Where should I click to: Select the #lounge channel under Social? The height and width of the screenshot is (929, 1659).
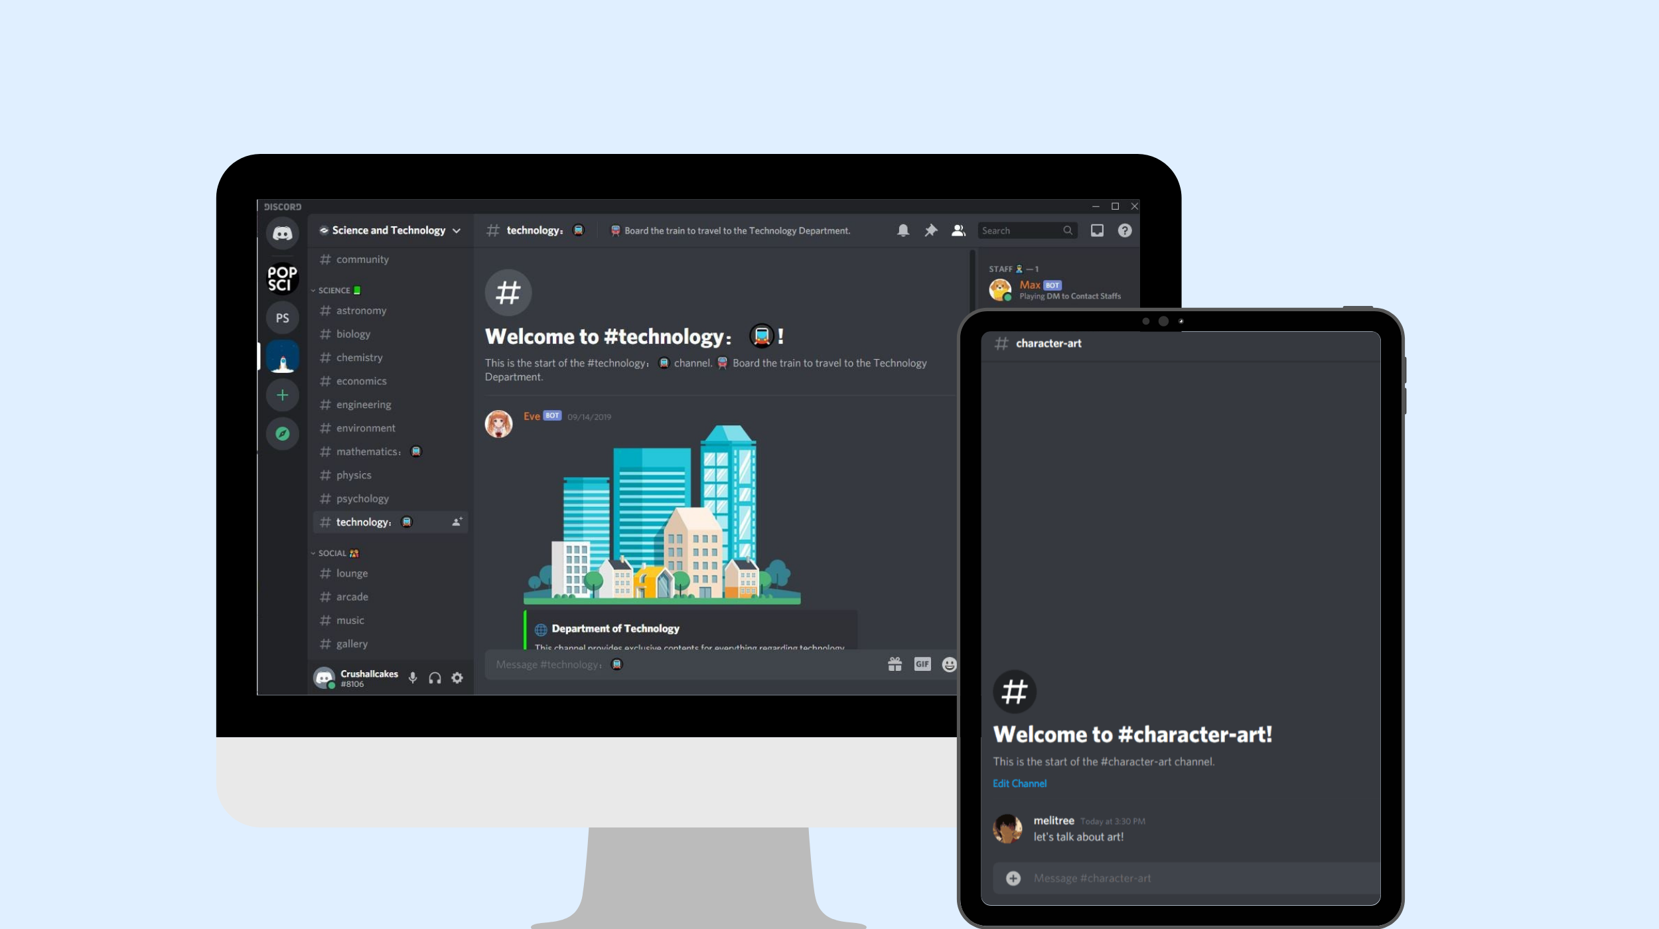click(351, 572)
